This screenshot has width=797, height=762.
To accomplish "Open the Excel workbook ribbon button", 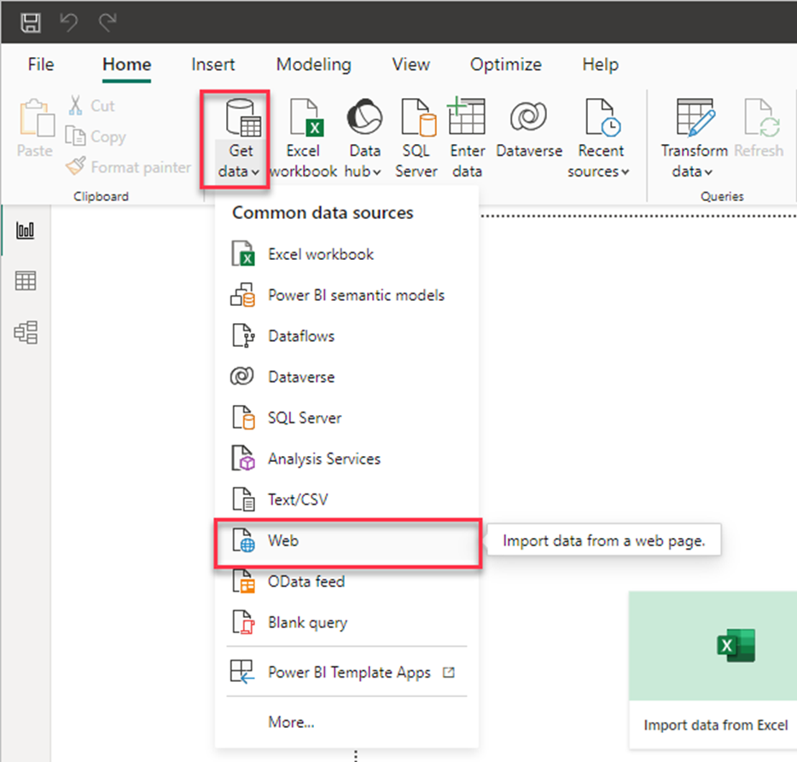I will tap(304, 136).
